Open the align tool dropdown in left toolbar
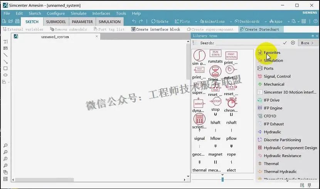The height and width of the screenshot is (189, 320). point(9,82)
